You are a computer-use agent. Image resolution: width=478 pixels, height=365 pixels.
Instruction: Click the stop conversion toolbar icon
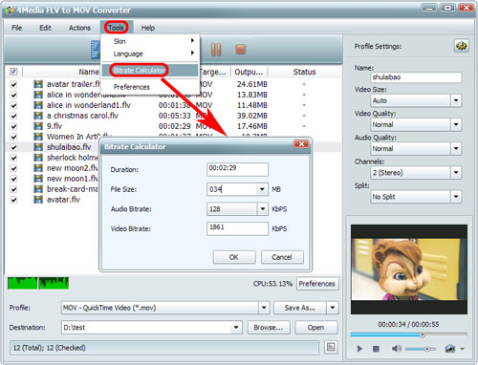(x=240, y=50)
